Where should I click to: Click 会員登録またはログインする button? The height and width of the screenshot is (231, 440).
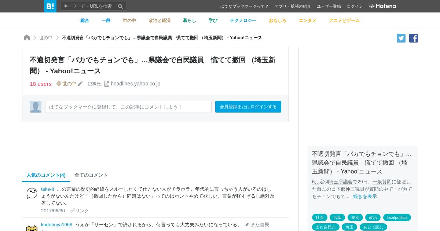tap(248, 107)
